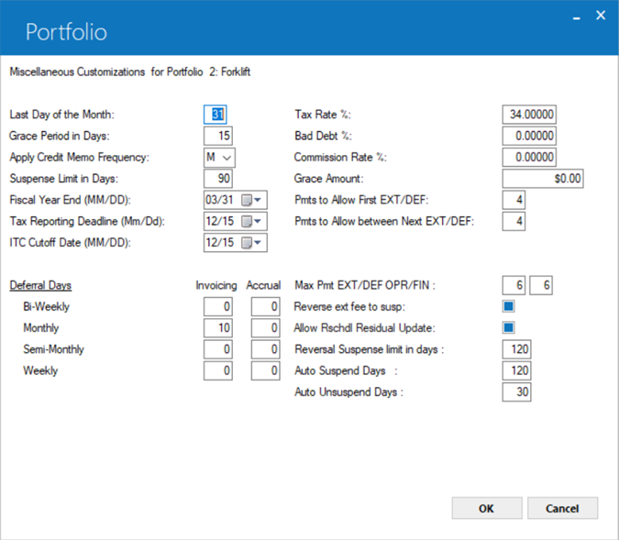Click the Weekly Accrual deferral field
Image resolution: width=619 pixels, height=540 pixels.
(x=265, y=370)
